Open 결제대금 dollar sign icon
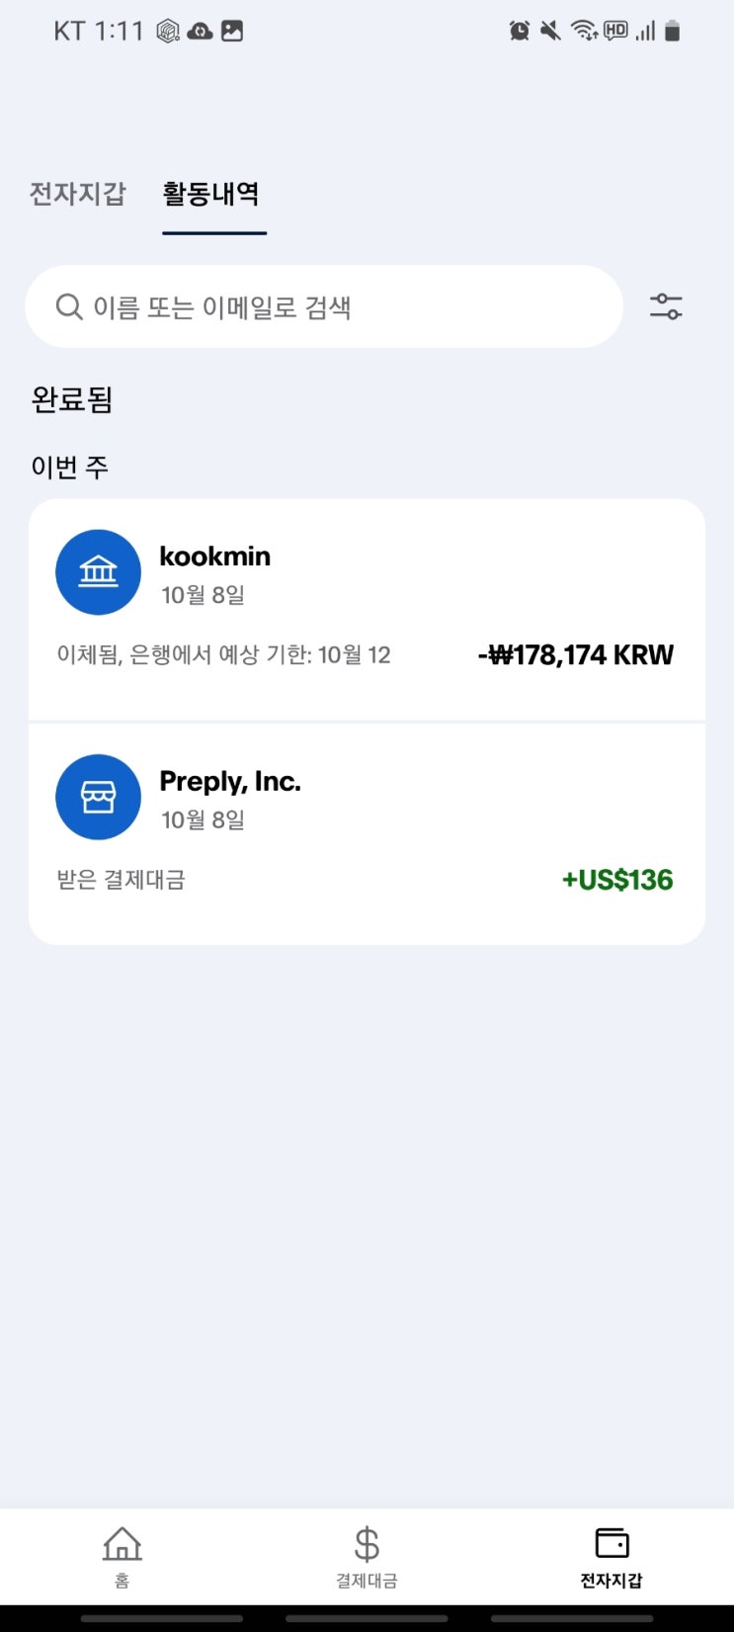The height and width of the screenshot is (1632, 734). click(367, 1544)
